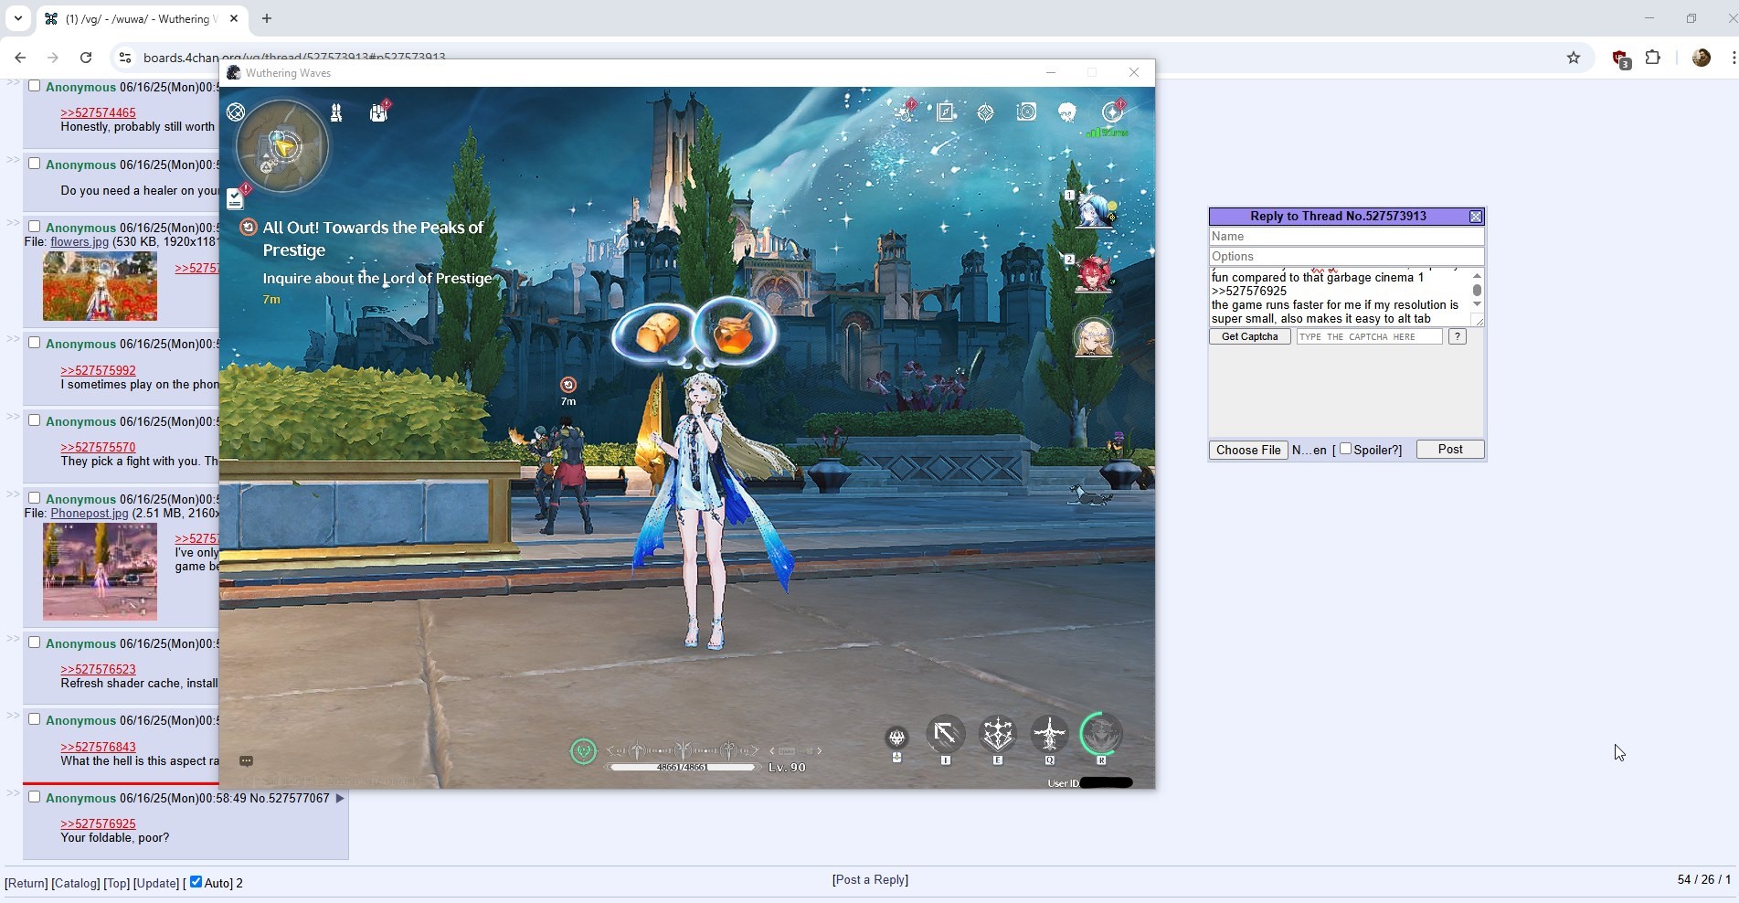
Task: Click the Update thread link
Action: [156, 883]
